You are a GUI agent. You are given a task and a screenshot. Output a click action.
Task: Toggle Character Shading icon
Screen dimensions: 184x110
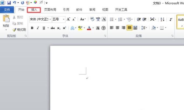[x=98, y=28]
